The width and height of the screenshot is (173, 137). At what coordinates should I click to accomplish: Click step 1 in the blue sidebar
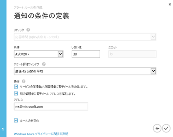pyautogui.click(x=3, y=129)
